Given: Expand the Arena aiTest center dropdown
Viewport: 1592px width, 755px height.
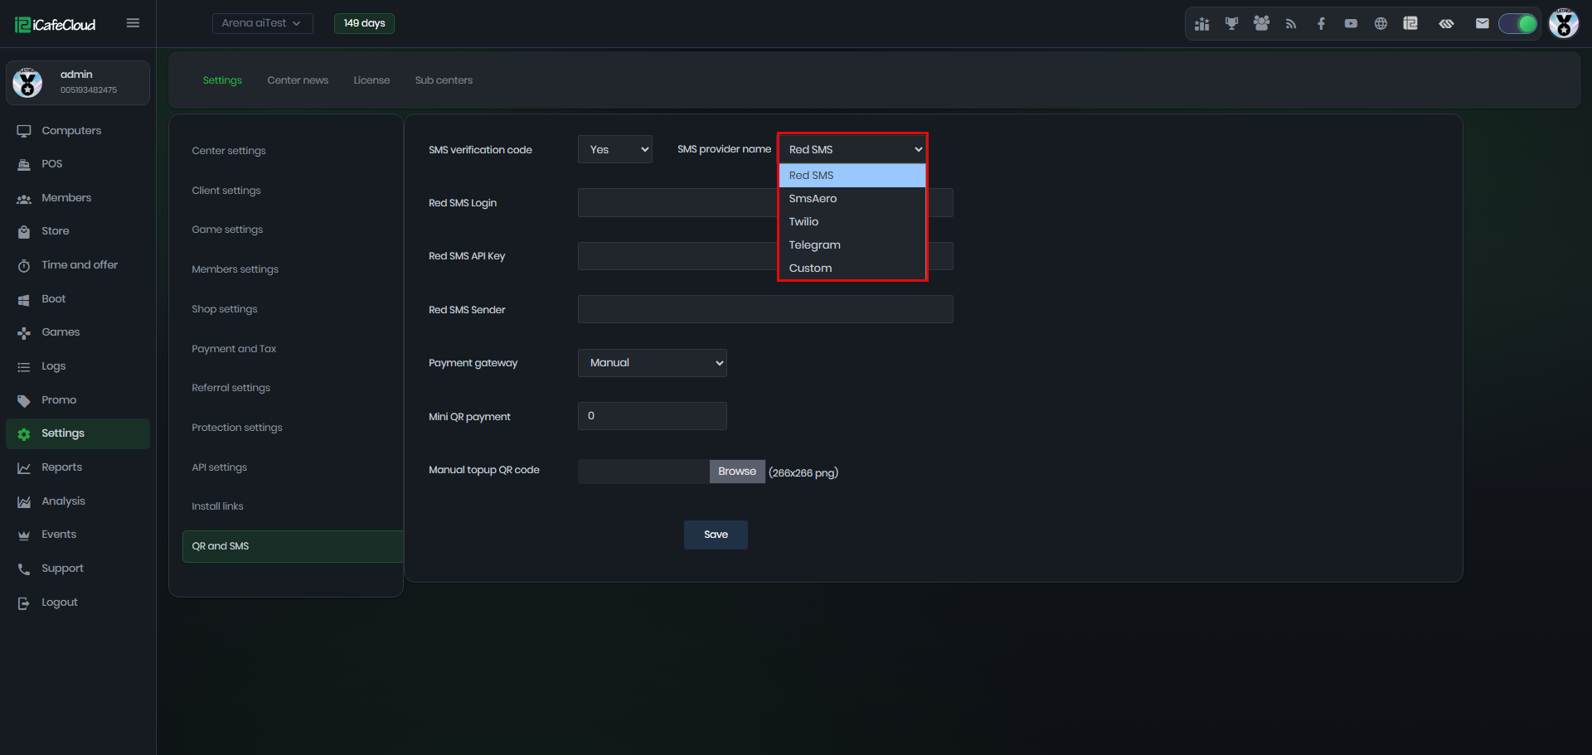Looking at the screenshot, I should tap(262, 23).
